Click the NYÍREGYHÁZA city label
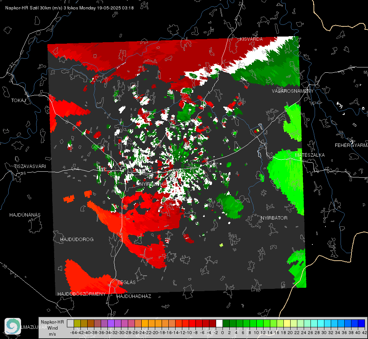 click(154, 184)
